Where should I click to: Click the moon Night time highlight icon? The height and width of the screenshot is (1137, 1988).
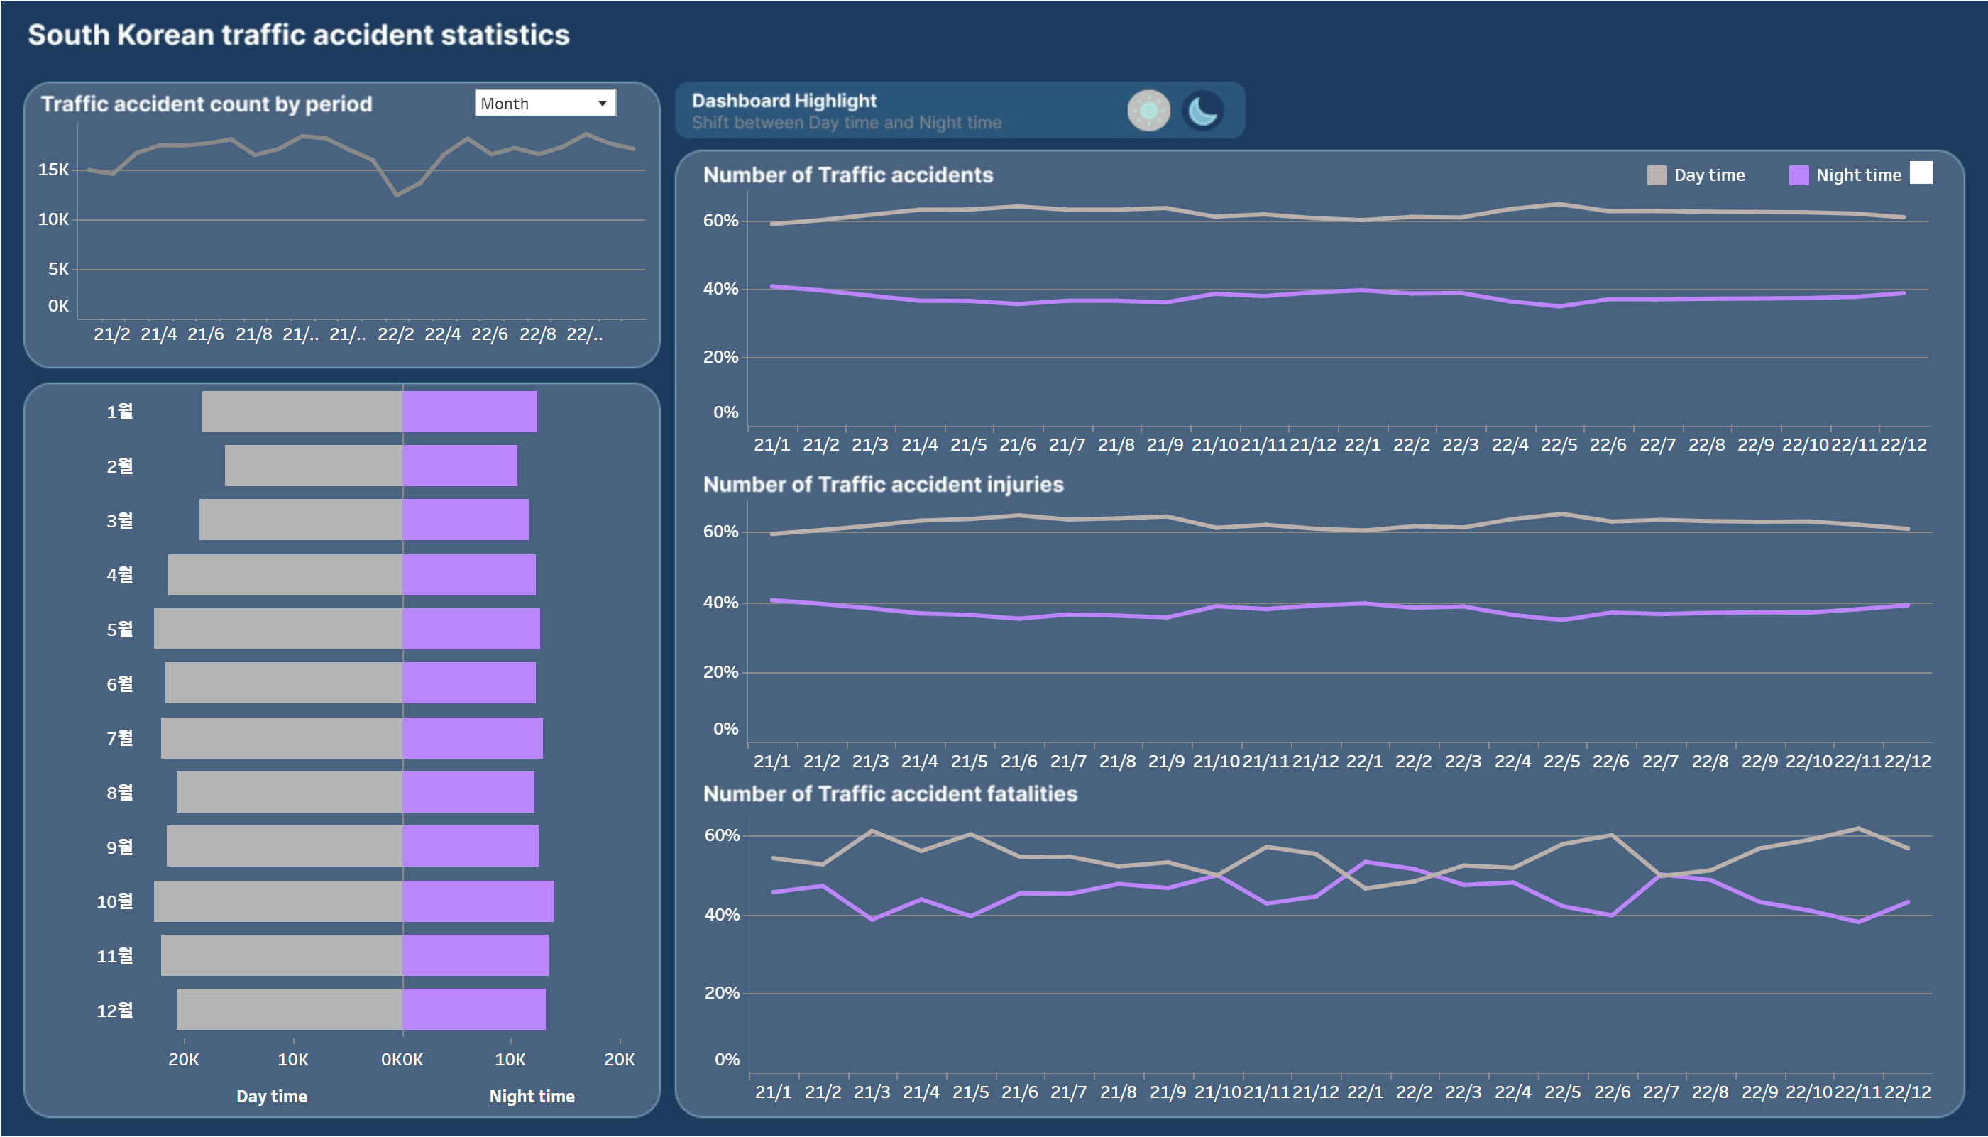1202,111
